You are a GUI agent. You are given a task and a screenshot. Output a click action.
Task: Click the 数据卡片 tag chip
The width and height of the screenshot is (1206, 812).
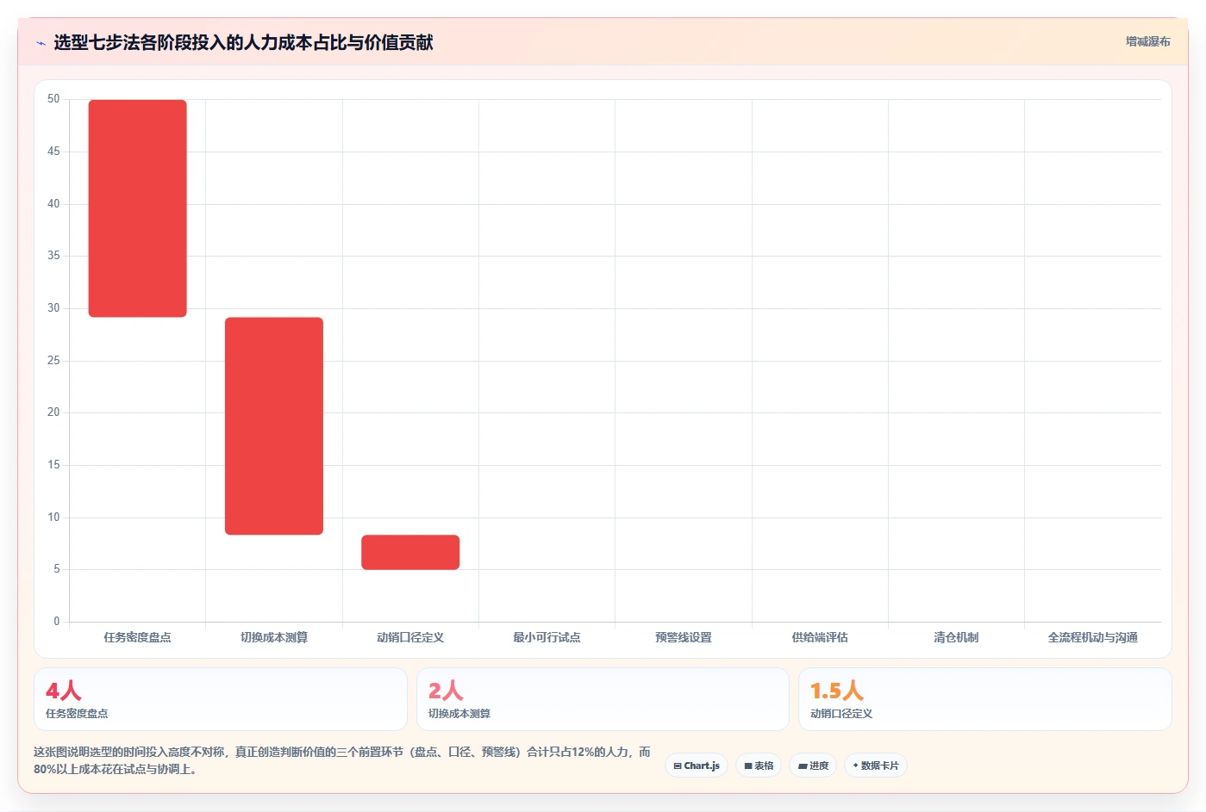pos(875,766)
